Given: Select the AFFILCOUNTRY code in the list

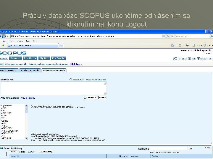Looking at the screenshot, I should pos(10,131).
